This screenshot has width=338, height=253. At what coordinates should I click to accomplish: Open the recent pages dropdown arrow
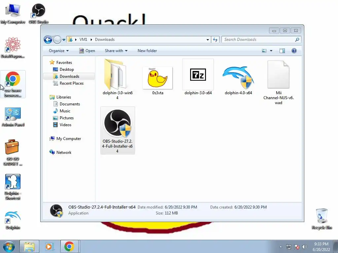(x=64, y=40)
